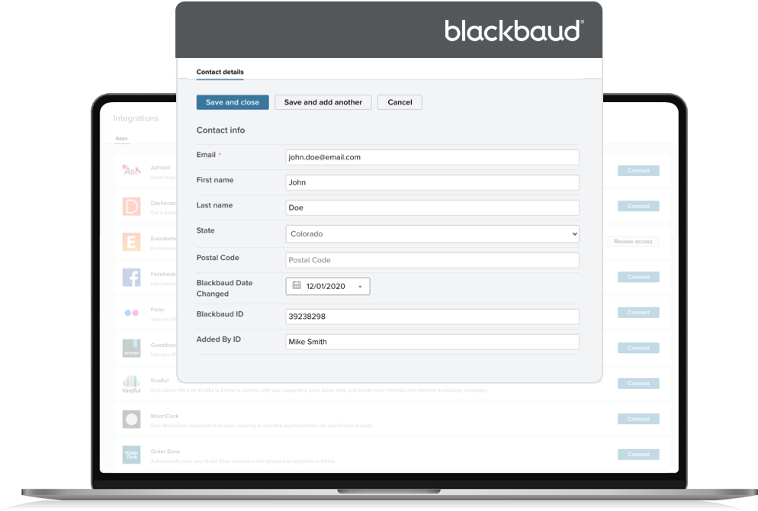
Task: Connect the Admailr integration
Action: point(638,171)
